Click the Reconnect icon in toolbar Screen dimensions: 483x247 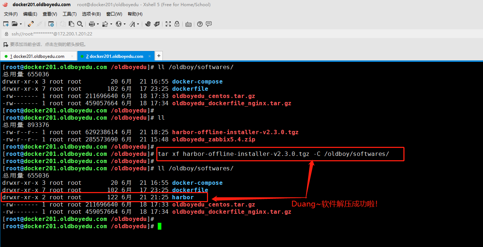click(31, 24)
